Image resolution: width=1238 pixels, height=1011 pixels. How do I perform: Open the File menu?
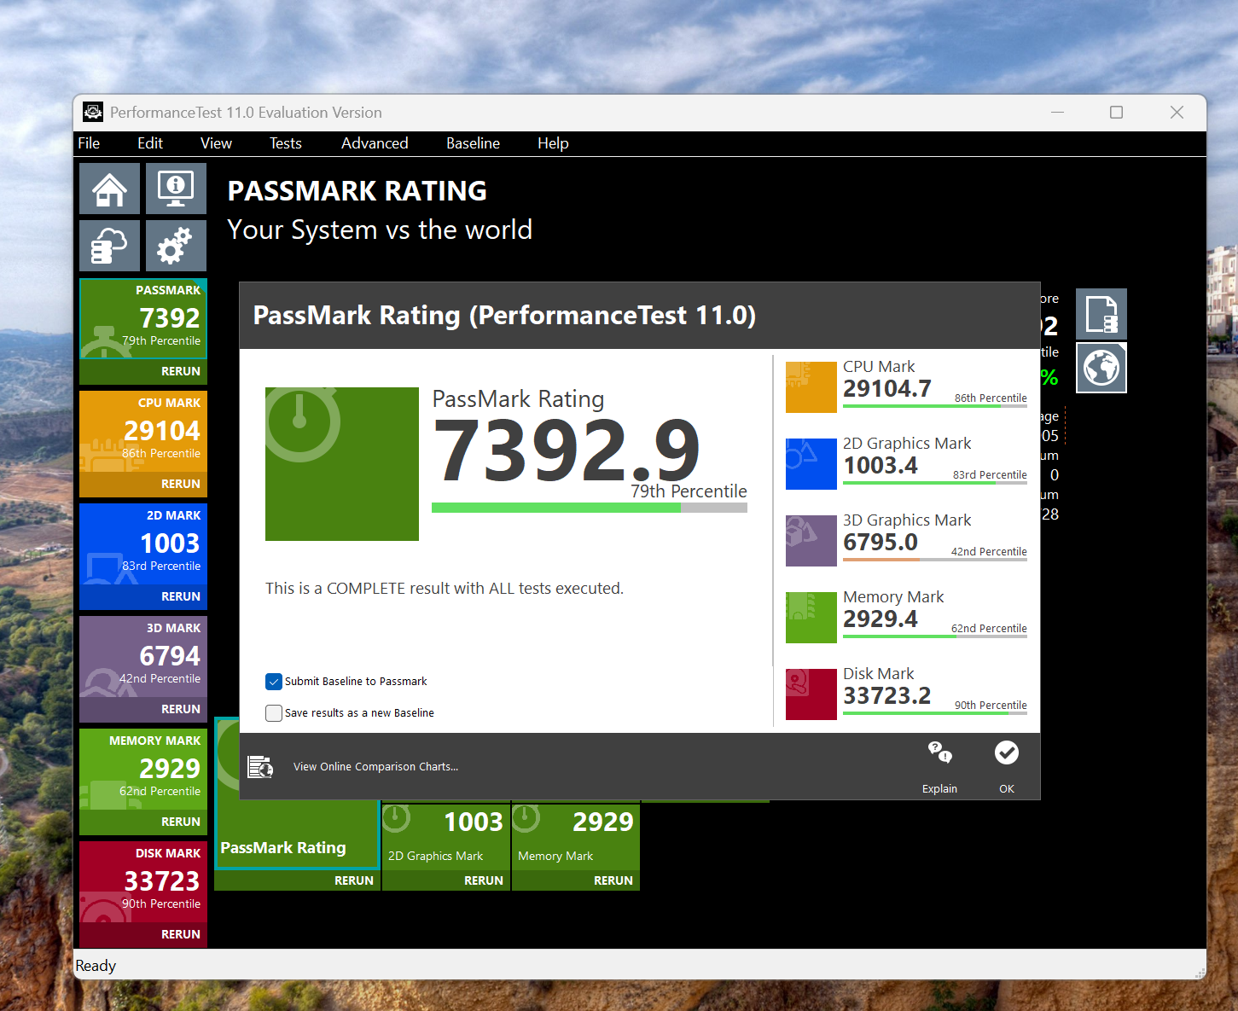click(x=89, y=143)
